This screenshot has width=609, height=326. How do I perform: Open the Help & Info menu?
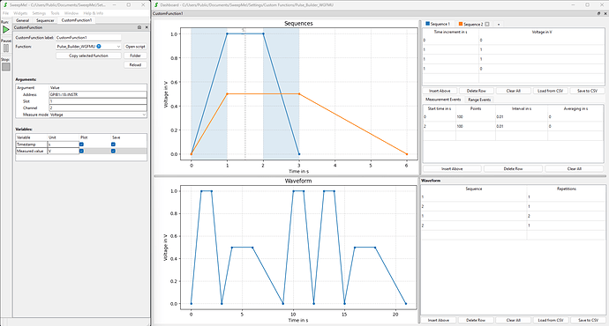94,13
